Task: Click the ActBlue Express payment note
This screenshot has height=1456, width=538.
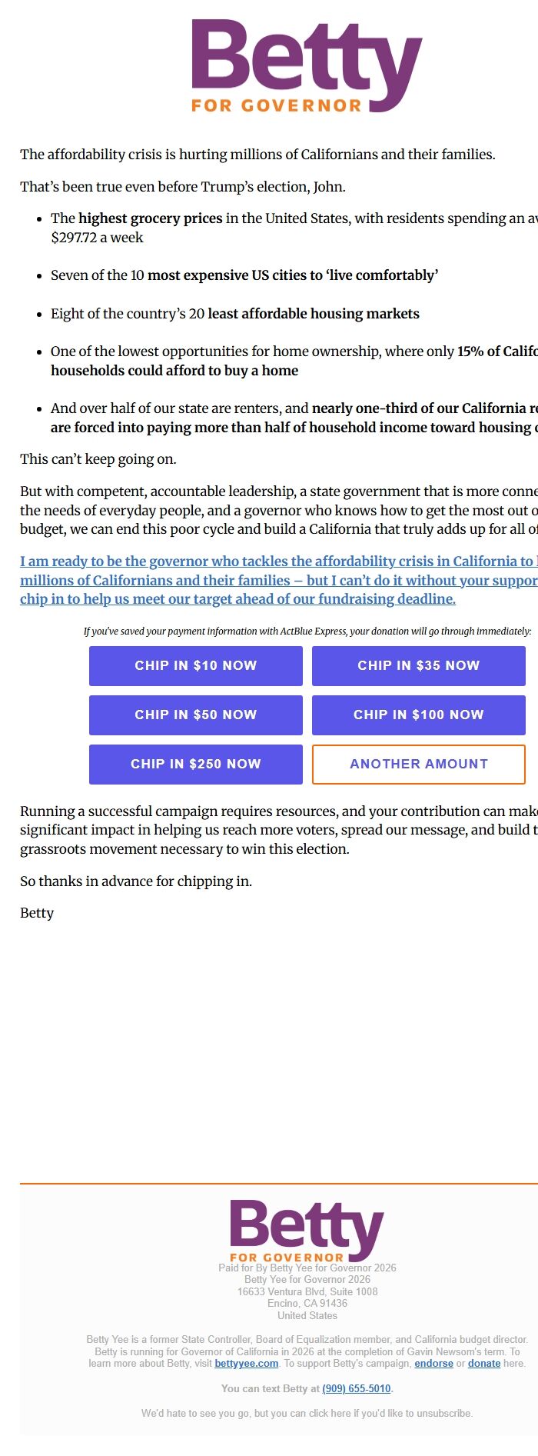Action: click(307, 631)
